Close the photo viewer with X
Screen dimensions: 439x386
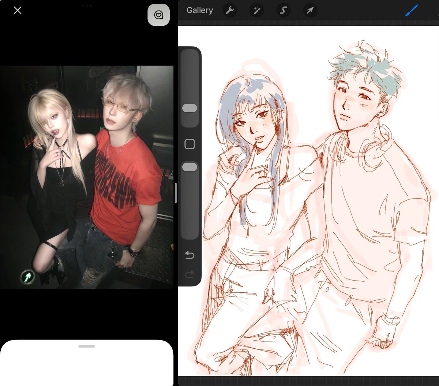(18, 10)
